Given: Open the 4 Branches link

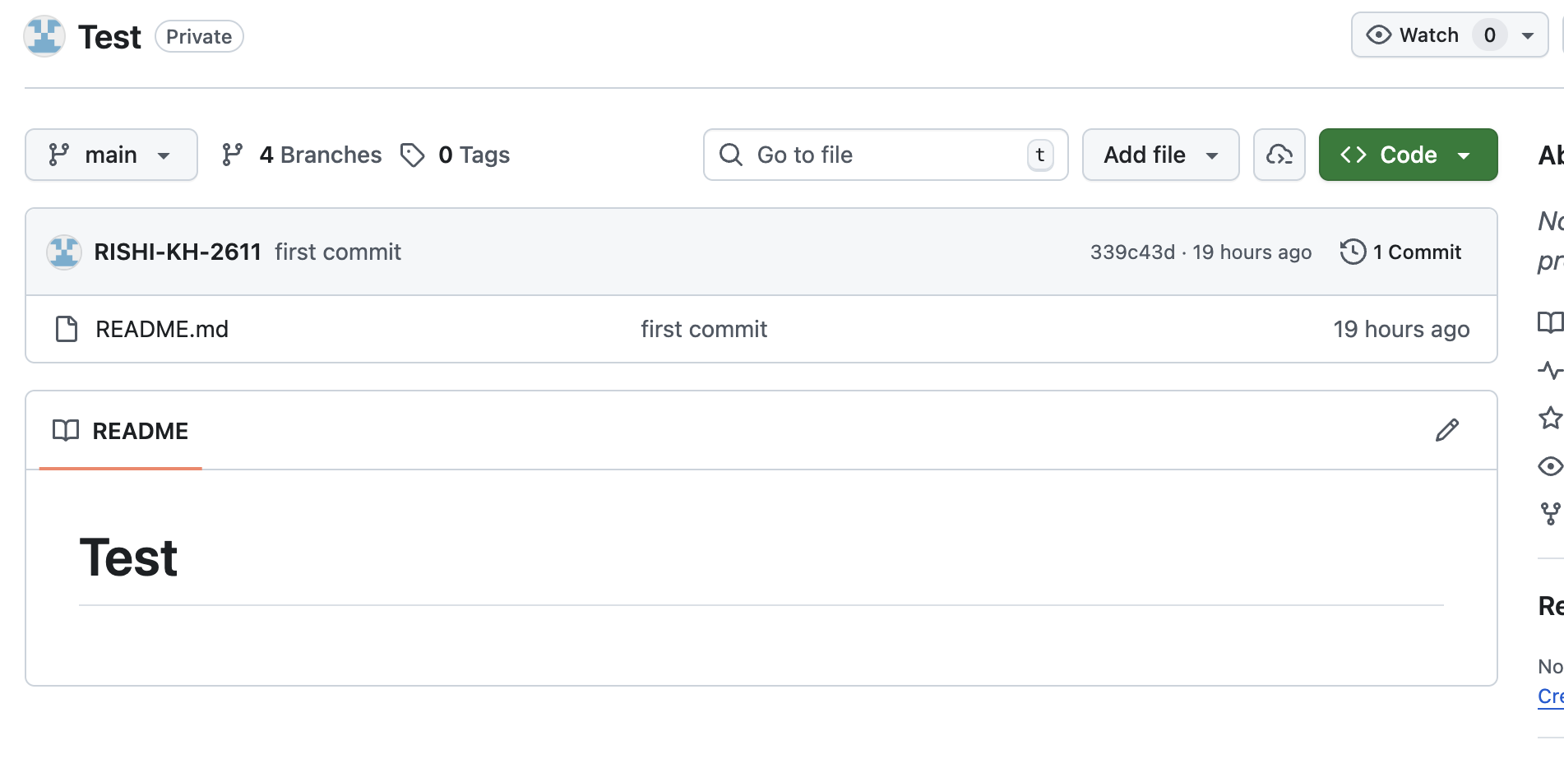Looking at the screenshot, I should tap(302, 155).
